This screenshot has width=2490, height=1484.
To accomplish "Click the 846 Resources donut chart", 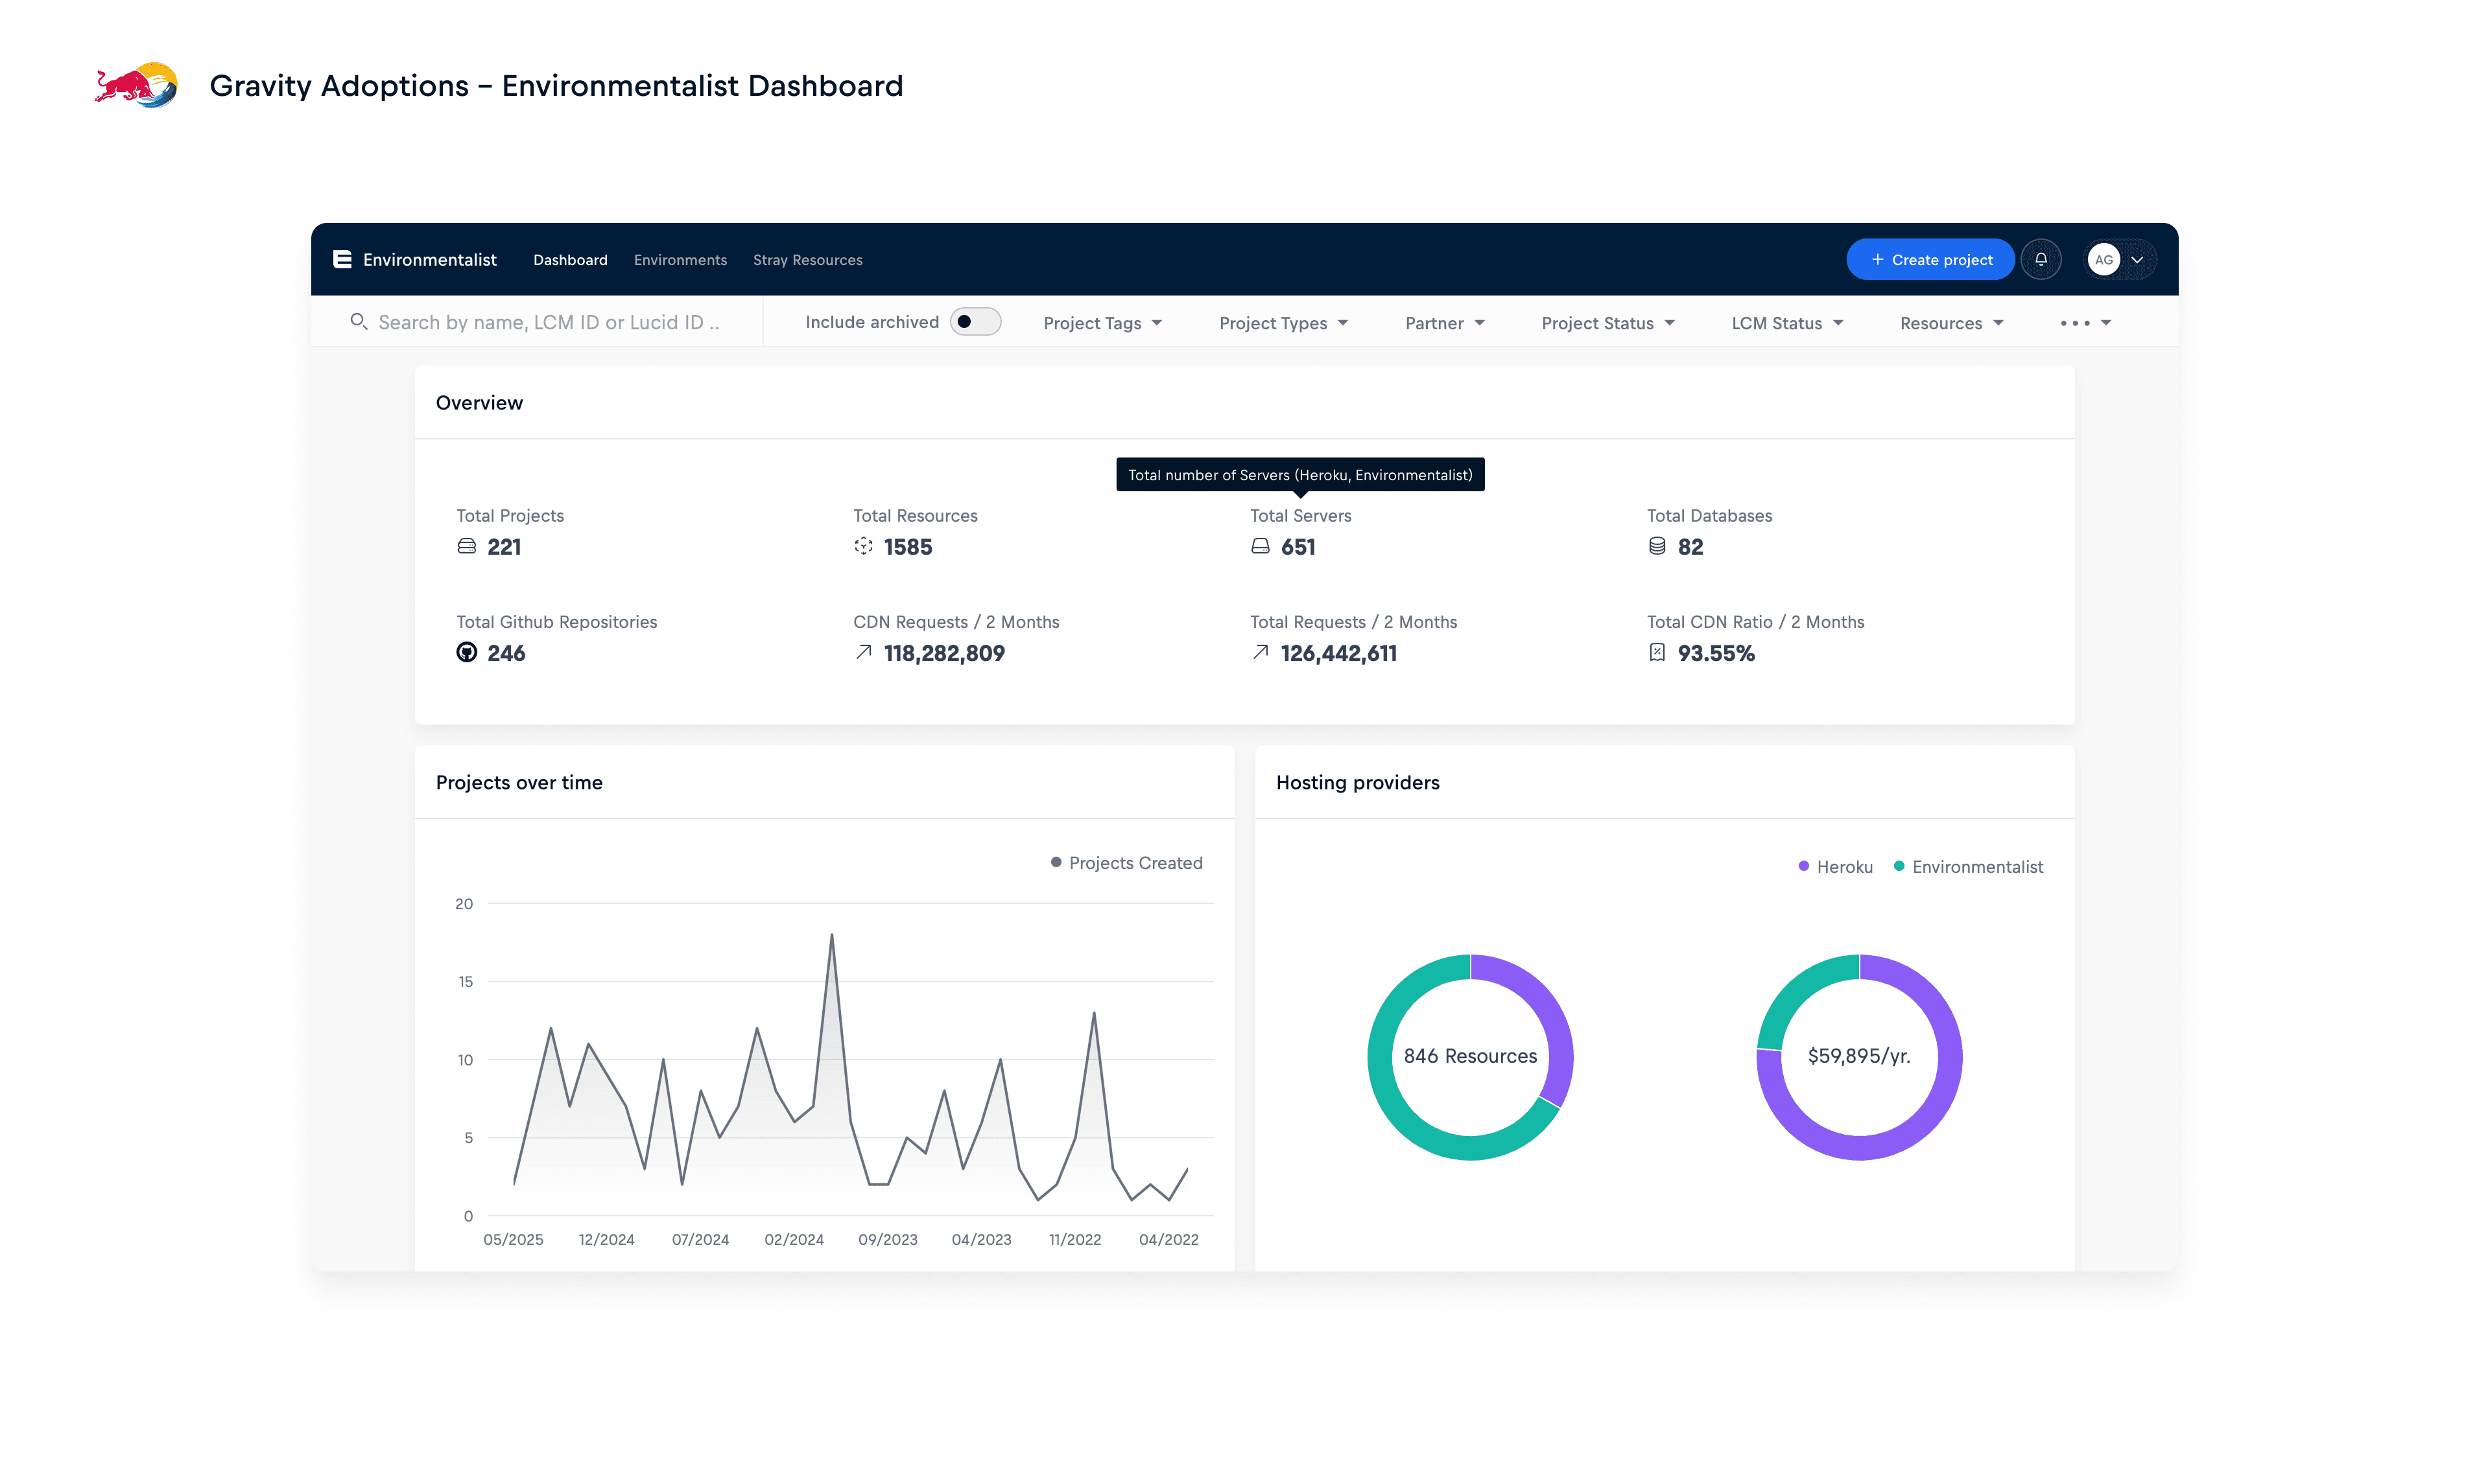I will click(1469, 1057).
